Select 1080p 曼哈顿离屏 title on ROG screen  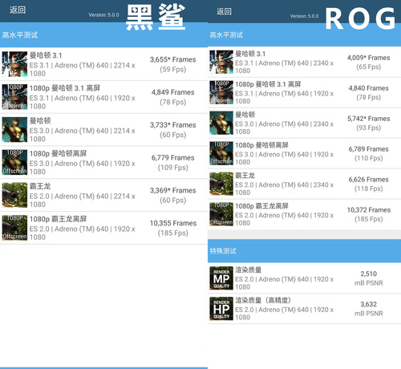[261, 145]
